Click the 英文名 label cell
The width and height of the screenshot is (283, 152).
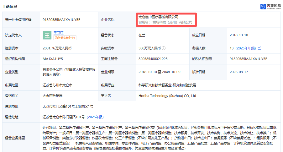click(117, 96)
